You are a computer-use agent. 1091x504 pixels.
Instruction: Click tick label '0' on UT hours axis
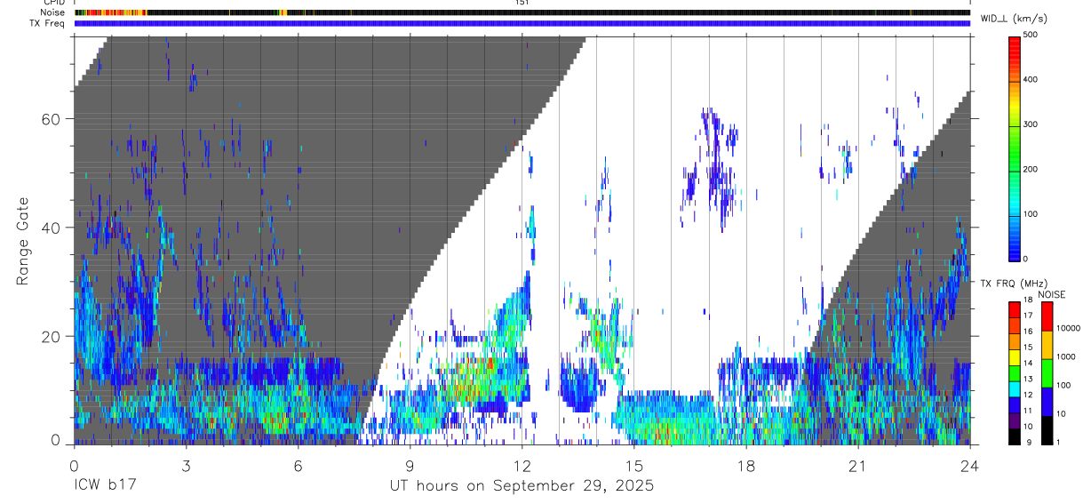[x=74, y=466]
